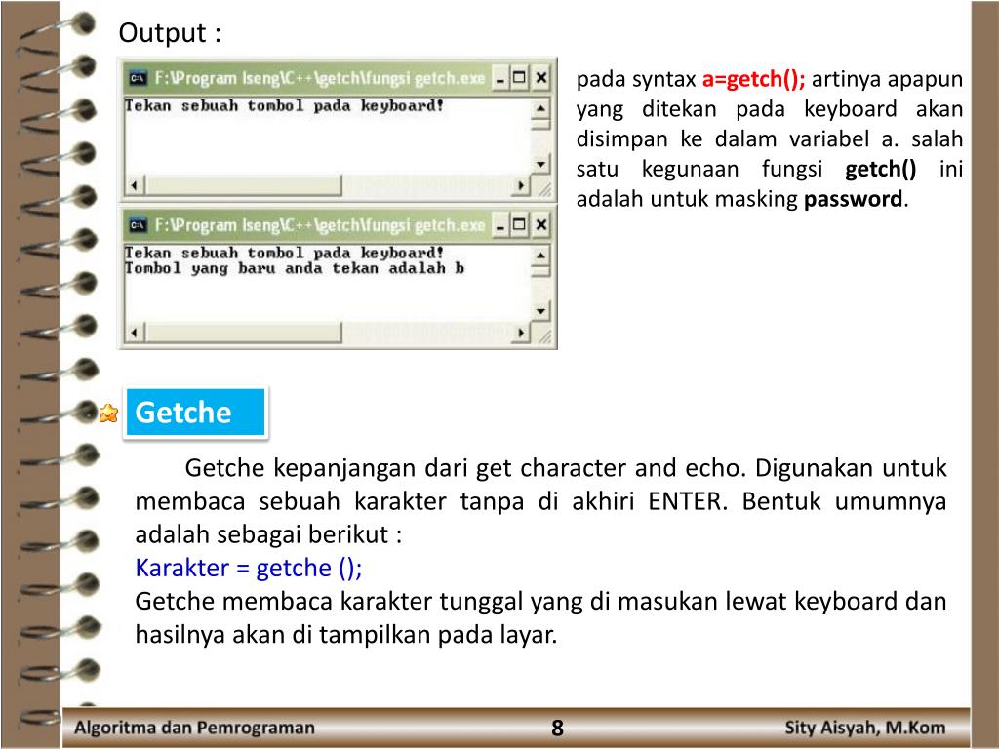This screenshot has width=999, height=749.
Task: Click horizontal scrollbar thumb in lower console
Action: coord(243,333)
